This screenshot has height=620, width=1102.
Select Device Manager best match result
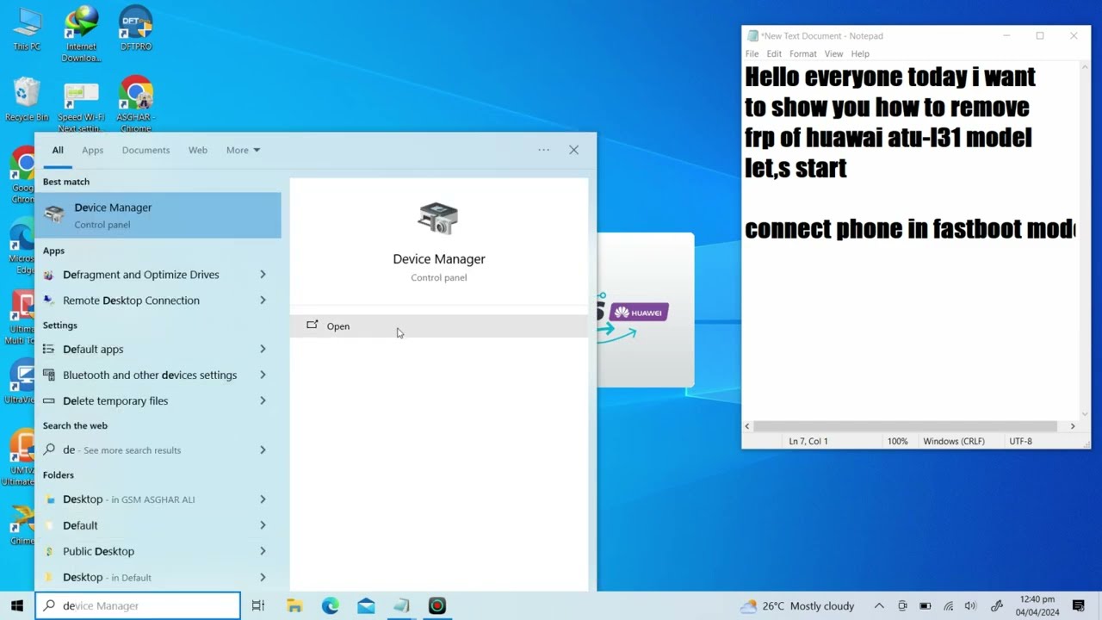(x=158, y=215)
